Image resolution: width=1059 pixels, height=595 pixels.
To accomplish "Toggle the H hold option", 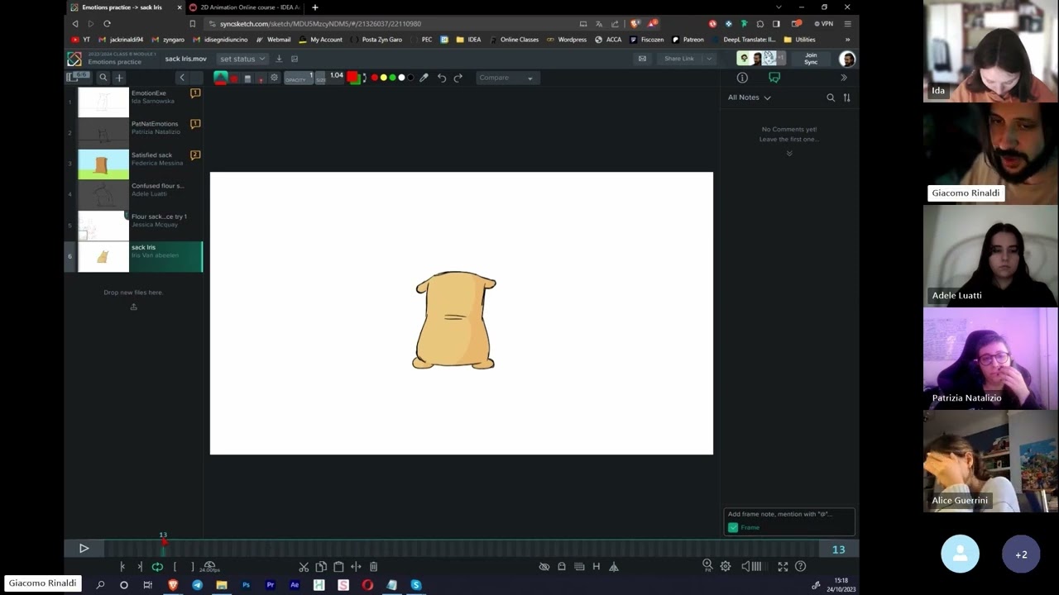I will [x=596, y=567].
